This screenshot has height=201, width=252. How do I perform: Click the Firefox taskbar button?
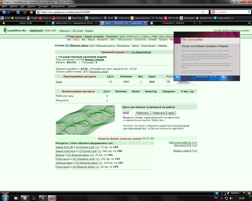51,198
